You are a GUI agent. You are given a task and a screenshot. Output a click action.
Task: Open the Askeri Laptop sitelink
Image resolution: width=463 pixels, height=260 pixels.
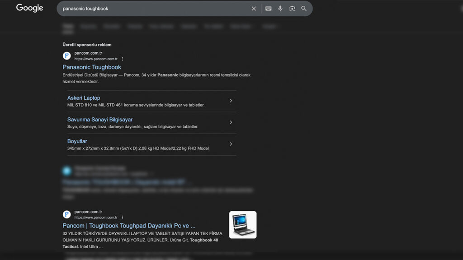coord(84,98)
